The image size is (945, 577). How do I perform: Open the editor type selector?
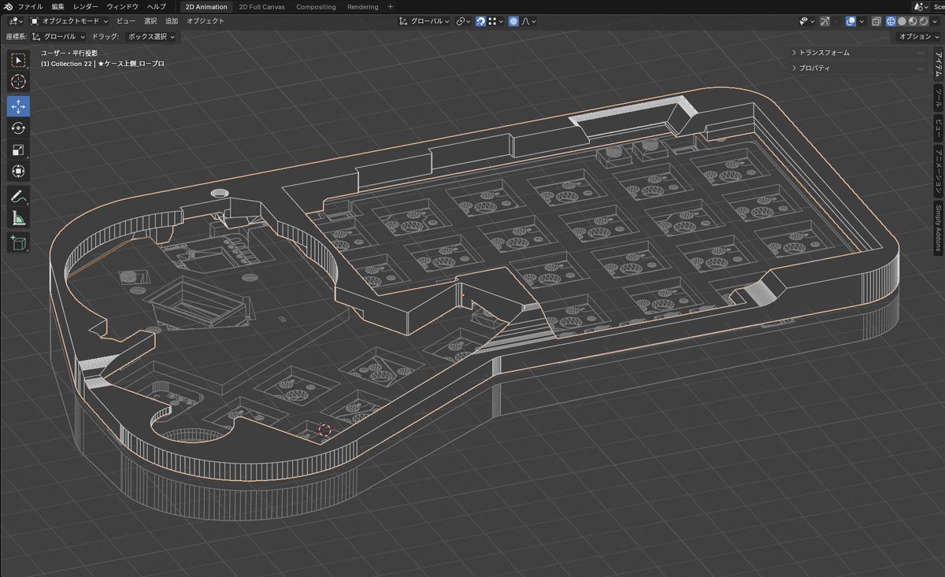16,21
